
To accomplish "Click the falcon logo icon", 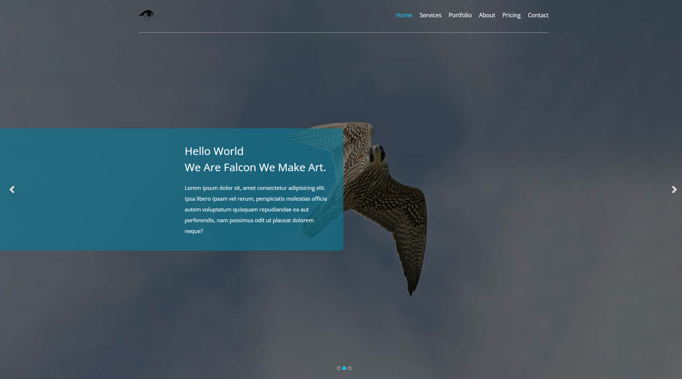I will click(x=146, y=15).
